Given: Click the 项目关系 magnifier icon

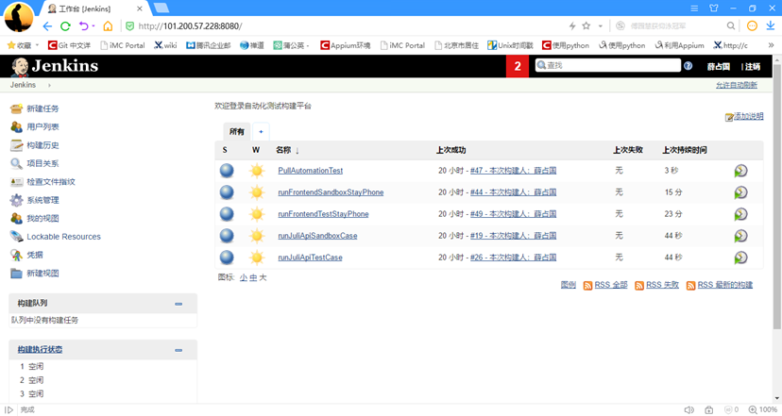Looking at the screenshot, I should tap(16, 163).
